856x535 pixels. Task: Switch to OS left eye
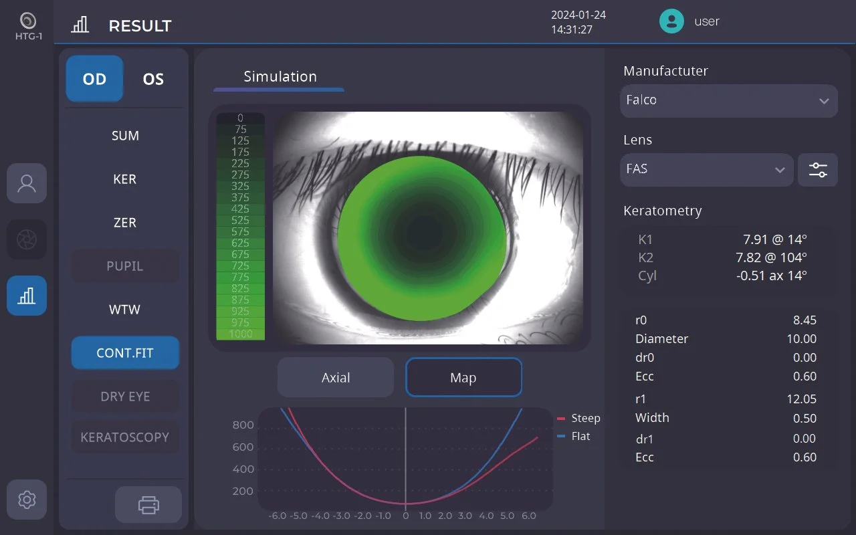(x=153, y=79)
